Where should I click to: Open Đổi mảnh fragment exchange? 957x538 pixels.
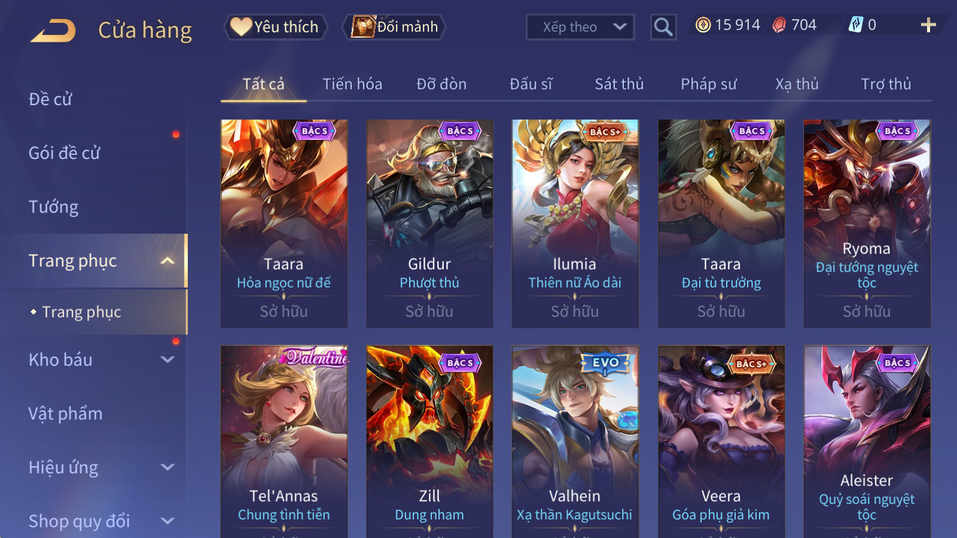click(394, 27)
